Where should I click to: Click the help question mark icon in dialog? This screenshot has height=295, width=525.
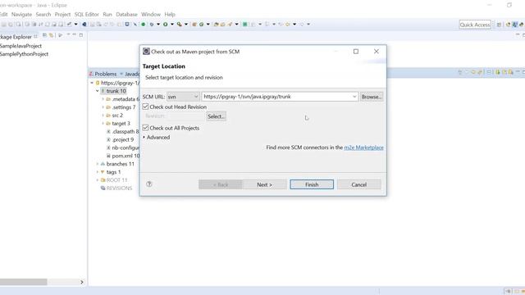pyautogui.click(x=149, y=184)
